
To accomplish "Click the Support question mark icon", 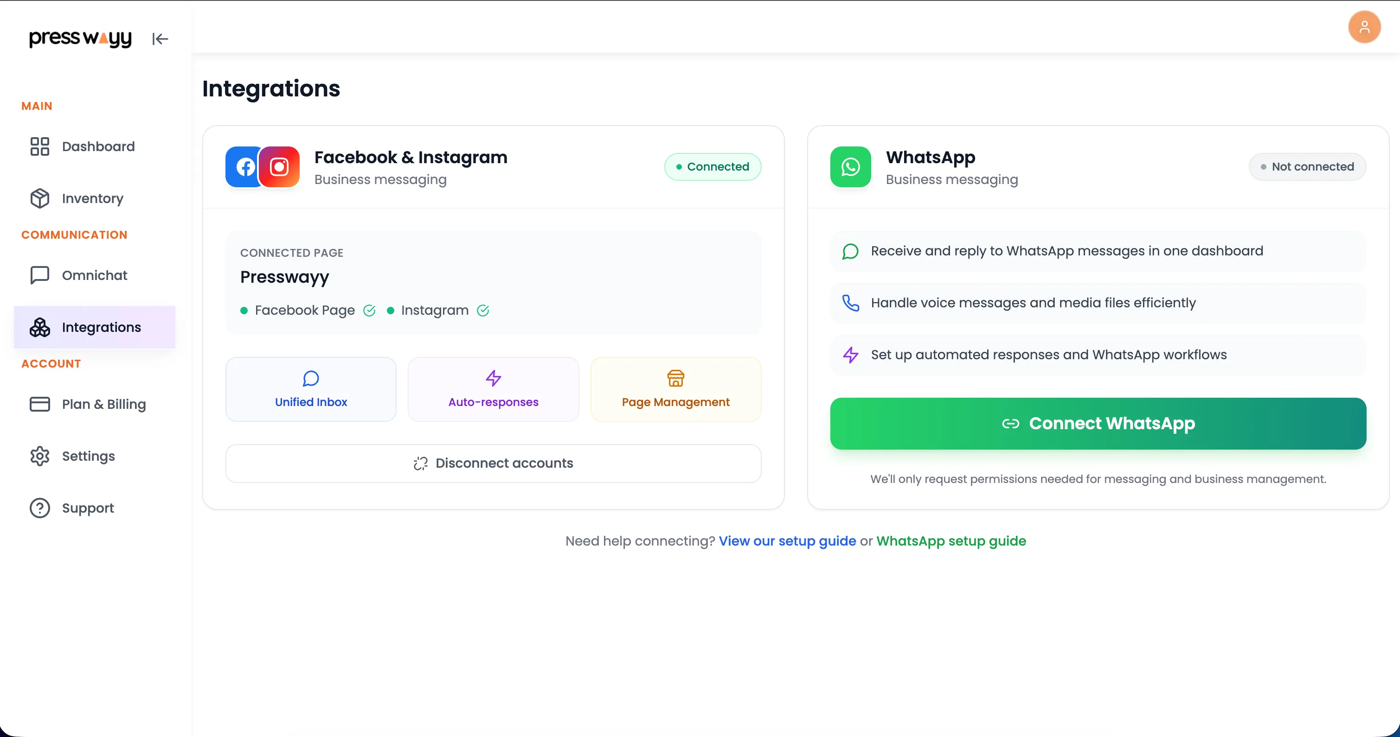I will (x=40, y=508).
